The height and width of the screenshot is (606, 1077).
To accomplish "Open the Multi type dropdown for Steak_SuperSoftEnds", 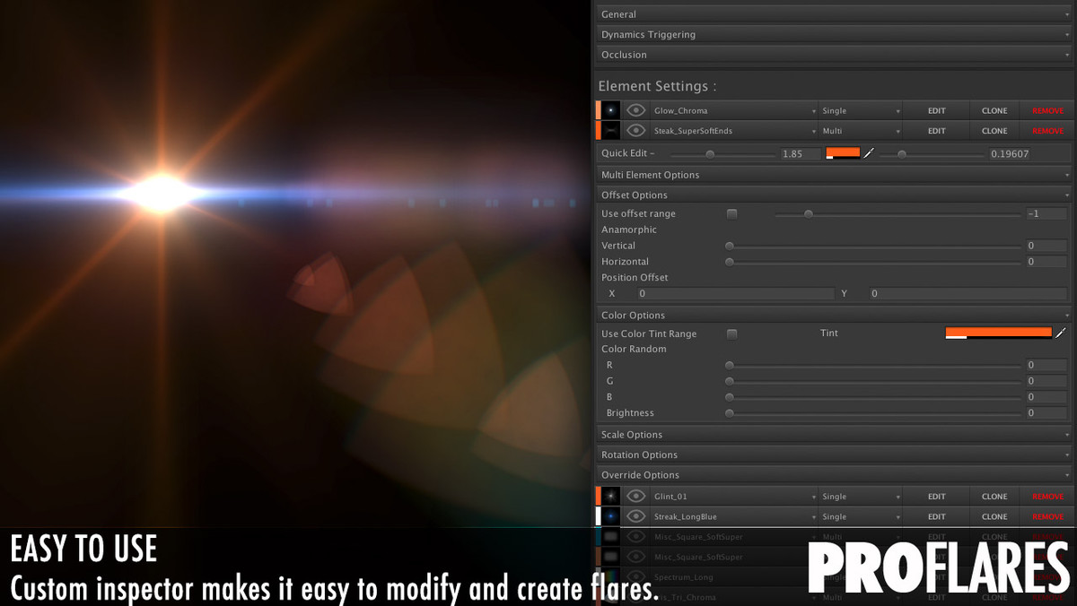I will coord(861,131).
